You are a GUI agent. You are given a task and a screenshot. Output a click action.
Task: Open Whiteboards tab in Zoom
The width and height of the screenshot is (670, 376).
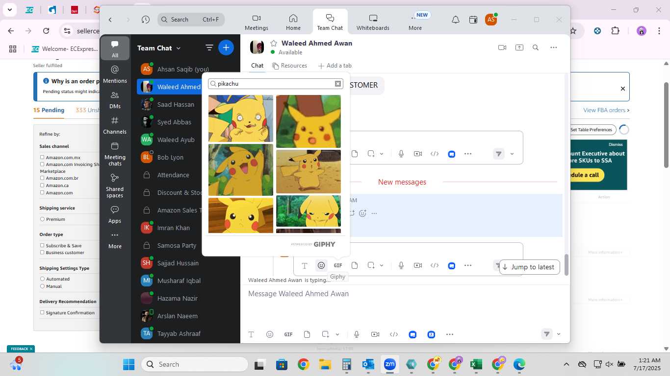[373, 23]
